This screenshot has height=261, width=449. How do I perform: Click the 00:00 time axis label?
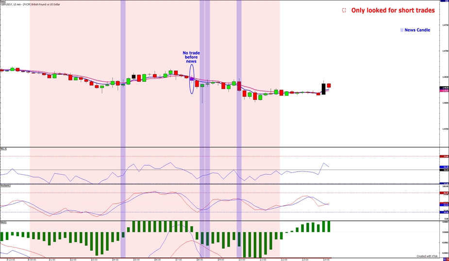[32, 260]
